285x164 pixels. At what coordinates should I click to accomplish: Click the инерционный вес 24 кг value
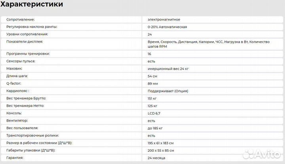click(x=168, y=69)
